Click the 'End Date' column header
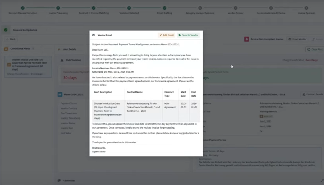Image resolution: width=324 pixels, height=185 pixels. pyautogui.click(x=193, y=94)
